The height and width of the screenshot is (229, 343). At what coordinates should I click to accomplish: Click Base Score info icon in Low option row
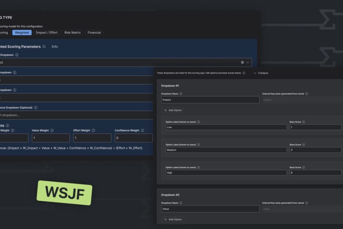[304, 122]
